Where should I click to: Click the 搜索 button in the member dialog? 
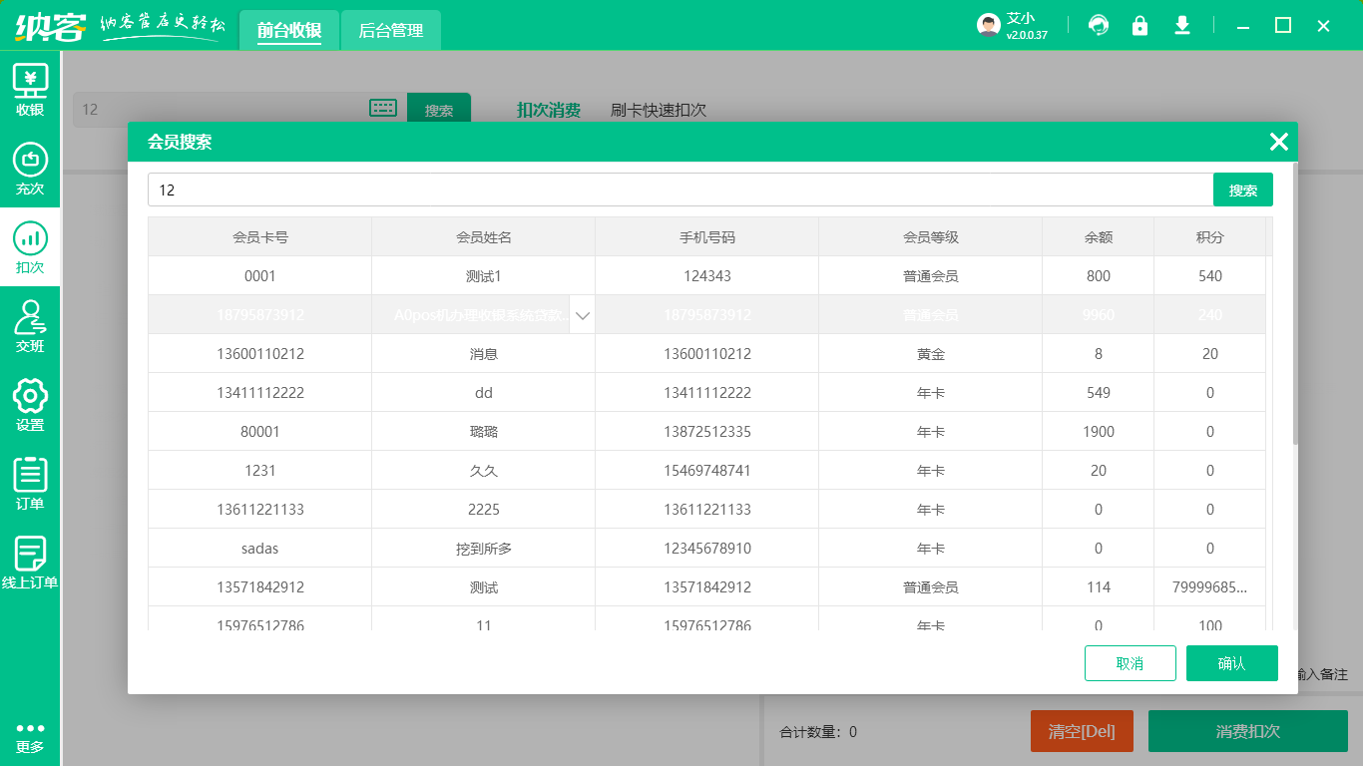tap(1242, 190)
